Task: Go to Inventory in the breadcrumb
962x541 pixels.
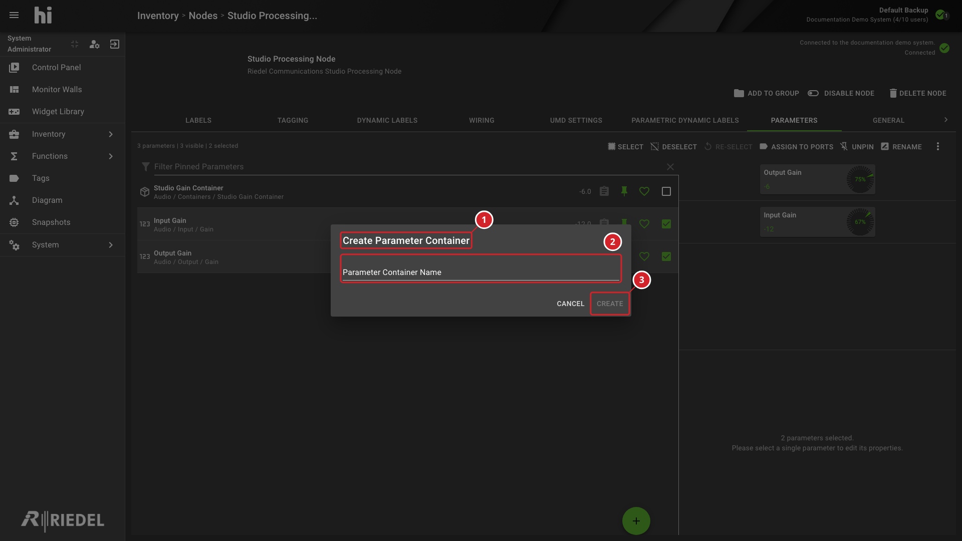Action: [x=158, y=16]
